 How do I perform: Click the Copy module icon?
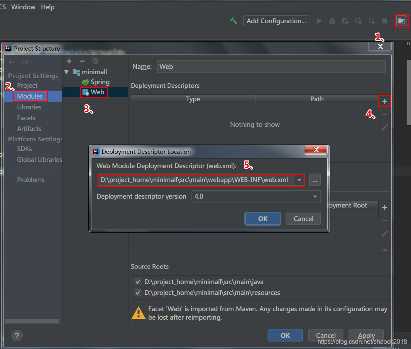tap(95, 61)
